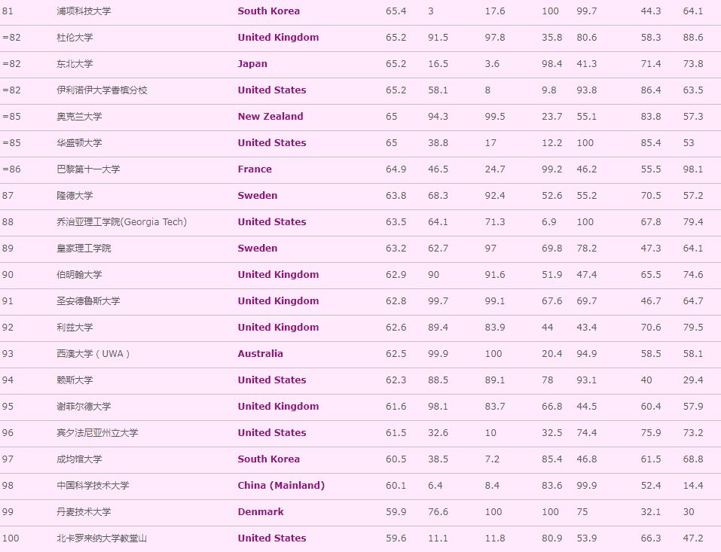Click the value 29.4 in 赖斯大学 row
The height and width of the screenshot is (552, 721).
693,380
